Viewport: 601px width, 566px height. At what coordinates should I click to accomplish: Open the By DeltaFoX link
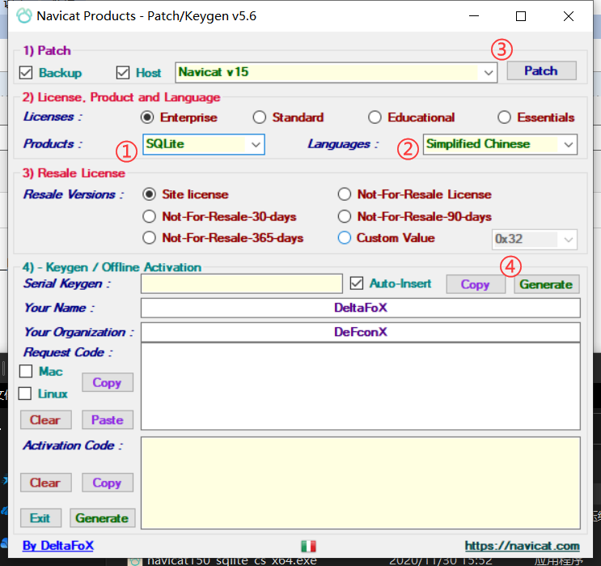tap(58, 546)
